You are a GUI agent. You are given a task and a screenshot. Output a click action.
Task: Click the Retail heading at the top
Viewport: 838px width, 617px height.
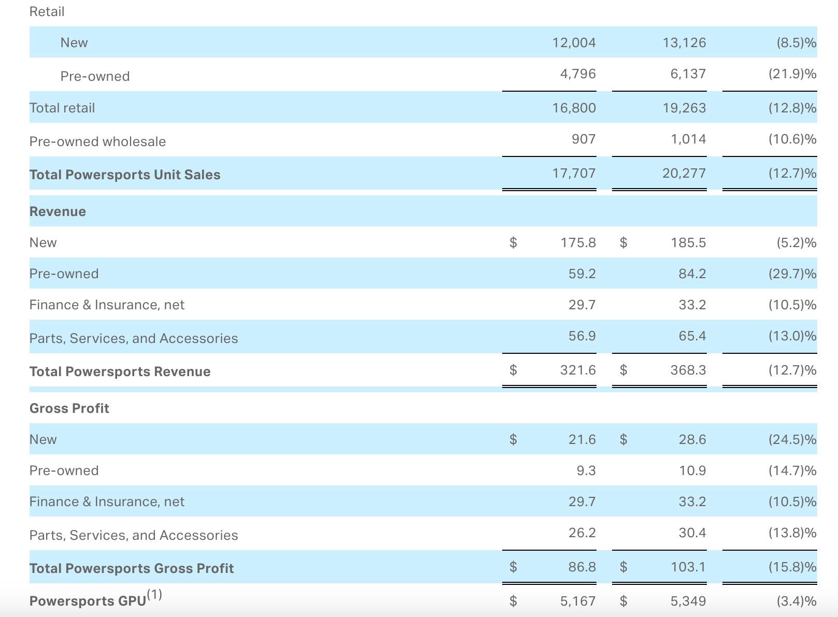47,11
